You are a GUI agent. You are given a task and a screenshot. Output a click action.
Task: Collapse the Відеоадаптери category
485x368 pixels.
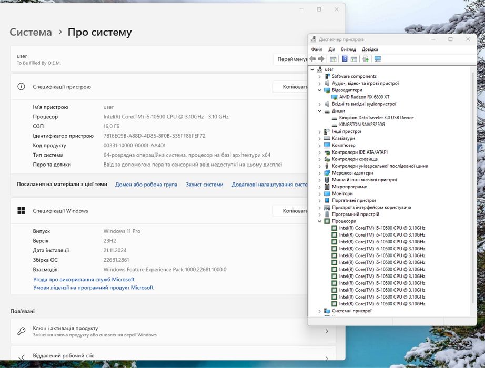[319, 90]
